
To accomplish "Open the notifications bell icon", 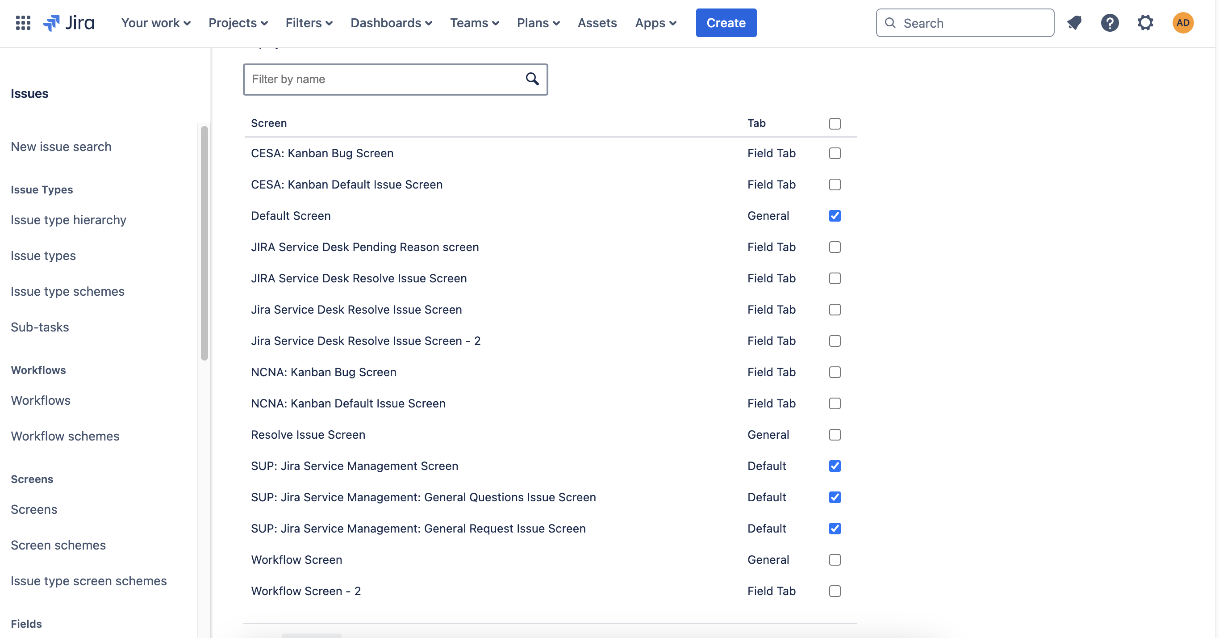I will 1075,23.
